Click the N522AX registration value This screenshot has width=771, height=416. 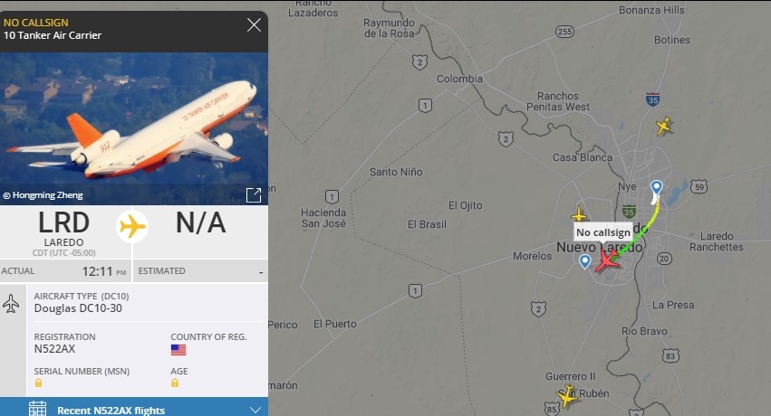54,349
